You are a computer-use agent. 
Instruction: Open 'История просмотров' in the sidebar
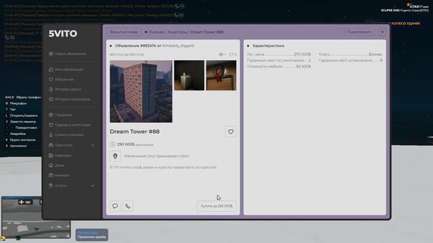(70, 99)
